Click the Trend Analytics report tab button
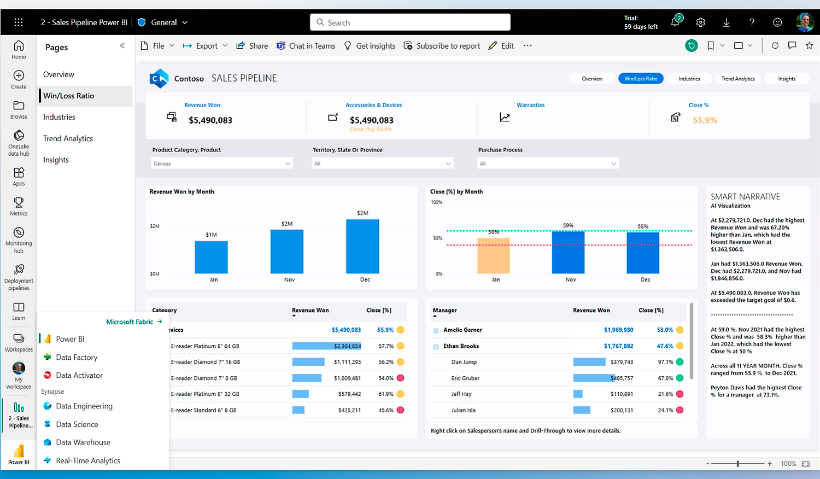 coord(738,79)
